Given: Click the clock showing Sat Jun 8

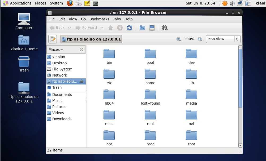Looking at the screenshot, I should (x=200, y=3).
